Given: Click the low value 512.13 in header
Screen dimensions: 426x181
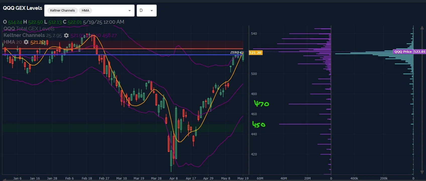Looking at the screenshot, I should click(x=55, y=22).
